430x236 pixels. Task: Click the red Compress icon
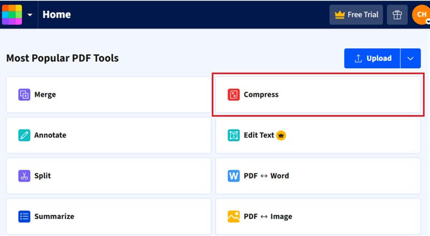pos(234,95)
